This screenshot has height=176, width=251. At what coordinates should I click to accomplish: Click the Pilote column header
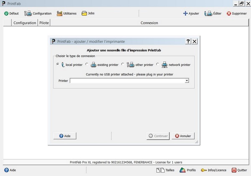click(x=44, y=23)
